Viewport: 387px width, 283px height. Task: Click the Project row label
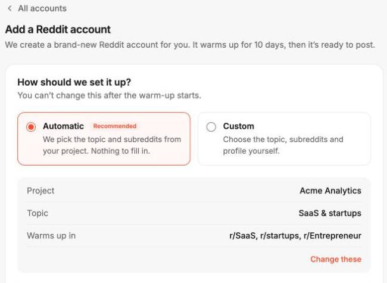pyautogui.click(x=40, y=191)
